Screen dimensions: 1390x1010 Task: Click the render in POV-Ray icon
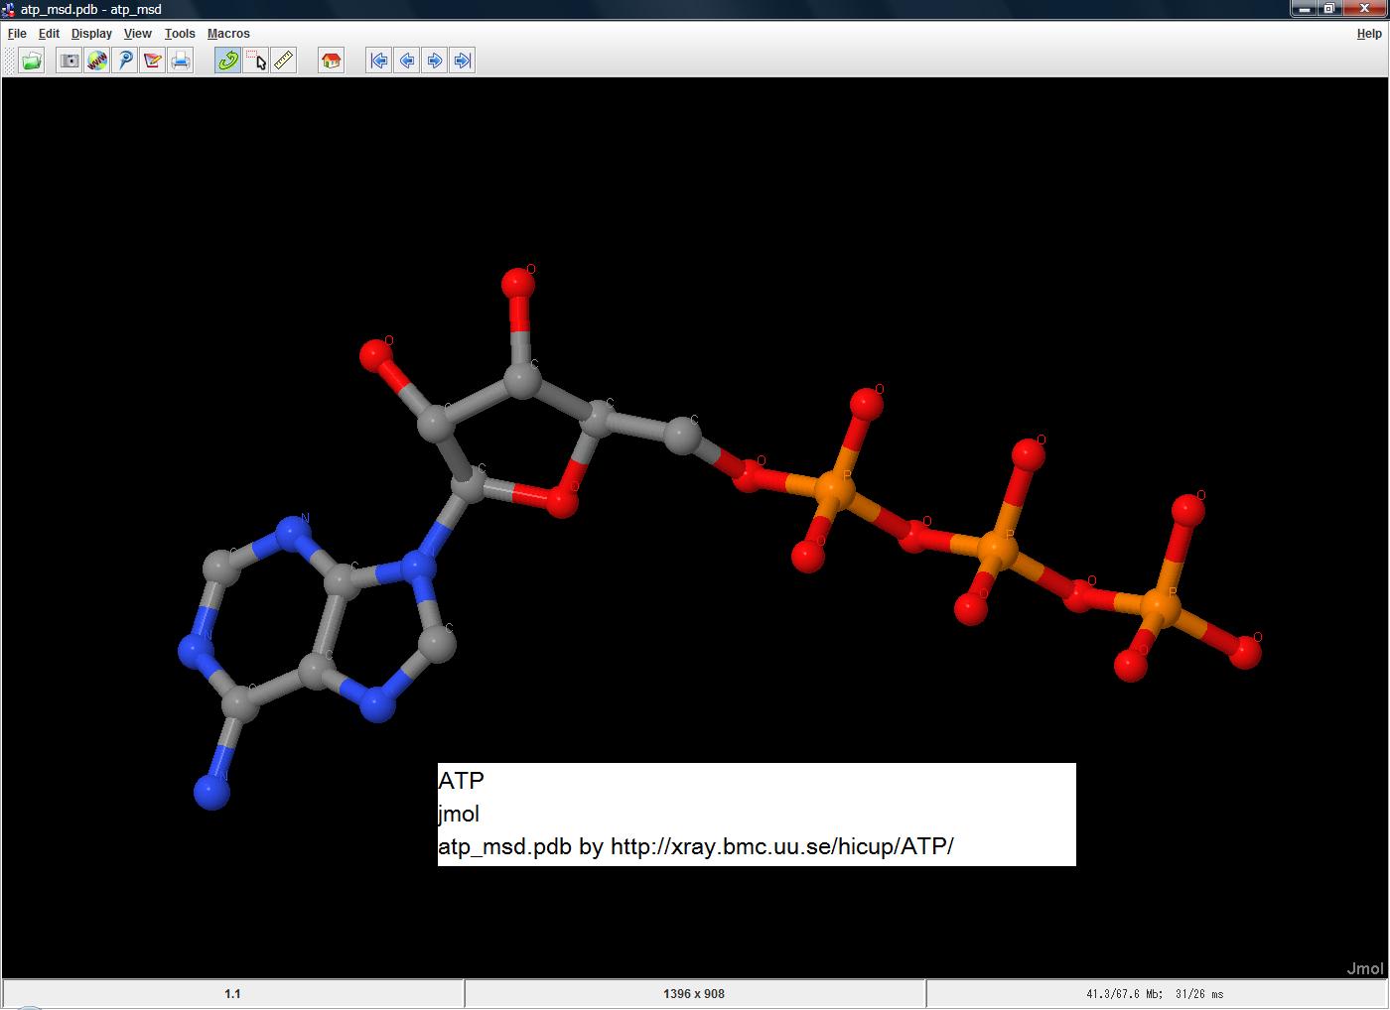(x=124, y=61)
